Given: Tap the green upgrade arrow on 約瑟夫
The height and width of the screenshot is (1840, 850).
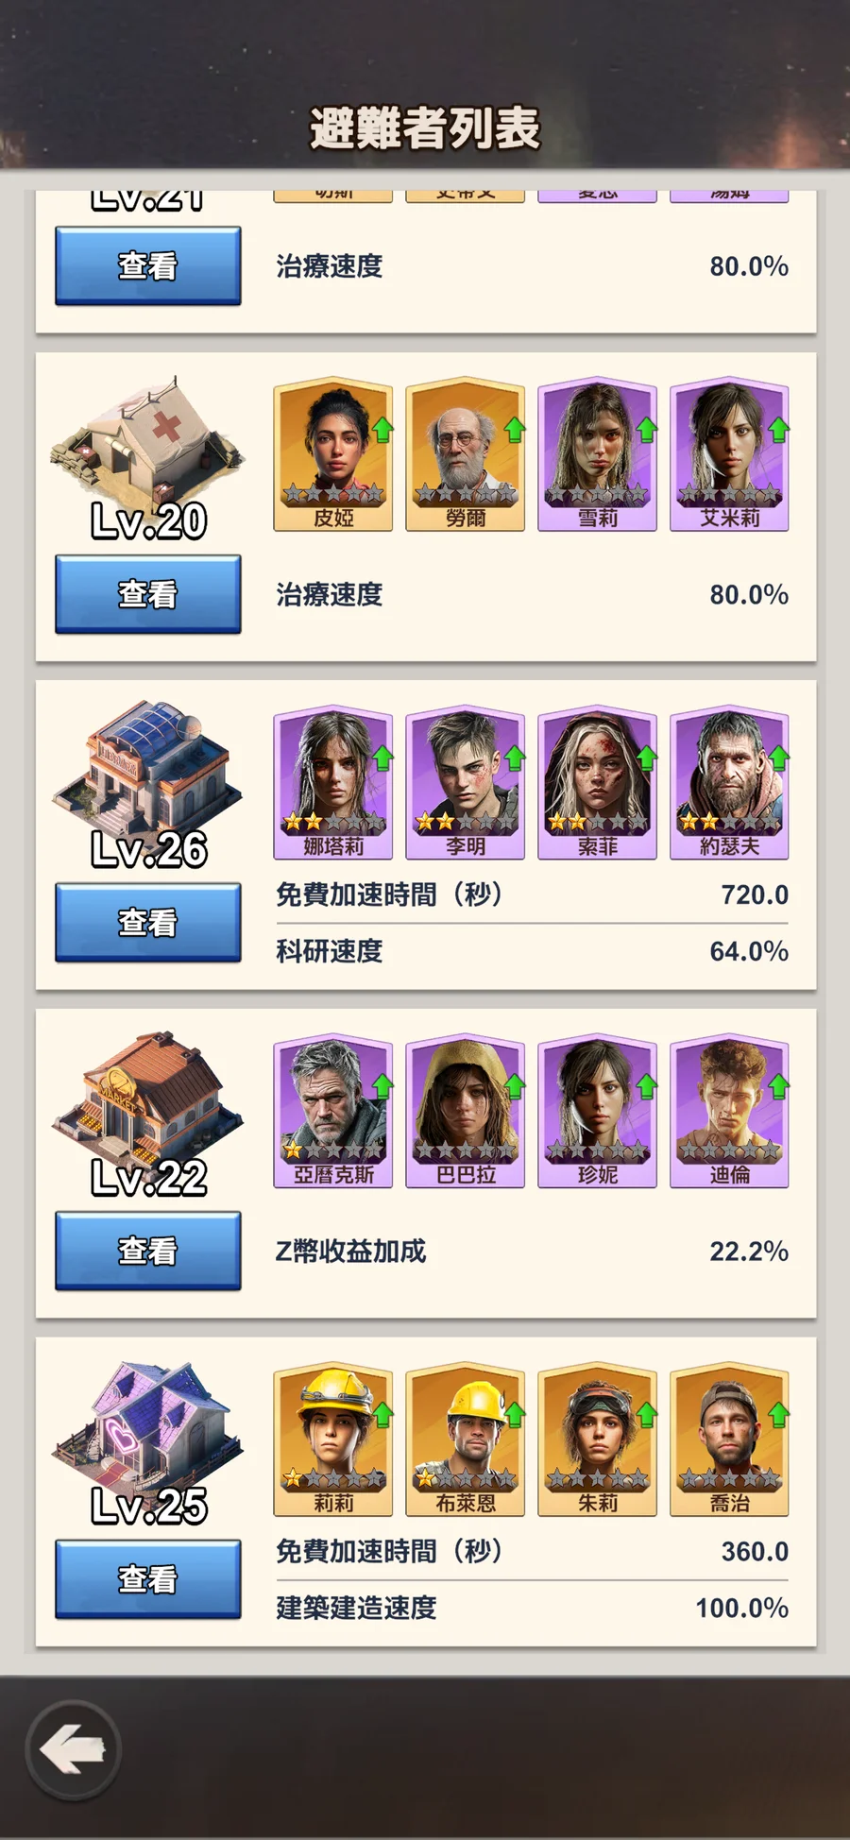Looking at the screenshot, I should tap(778, 758).
